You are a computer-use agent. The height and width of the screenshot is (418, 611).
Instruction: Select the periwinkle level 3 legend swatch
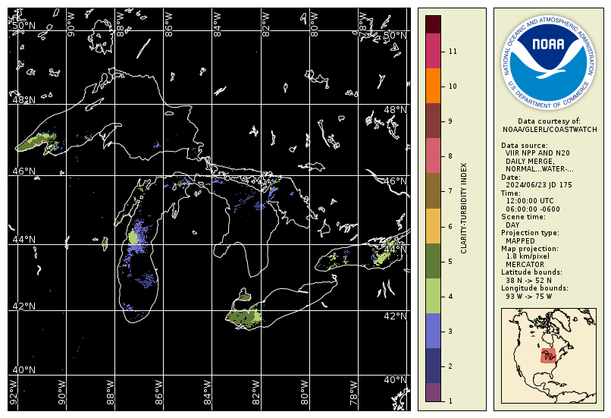[433, 331]
